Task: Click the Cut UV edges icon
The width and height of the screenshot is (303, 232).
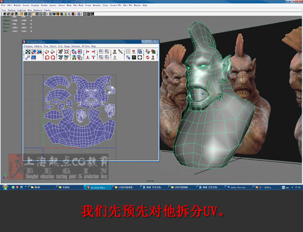Action: pos(61,52)
